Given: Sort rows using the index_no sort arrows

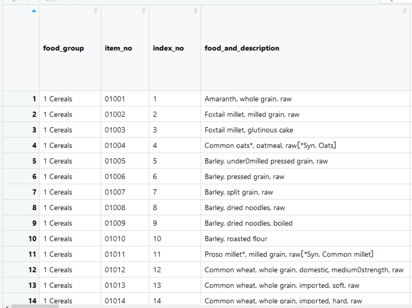Looking at the screenshot, I should click(195, 11).
